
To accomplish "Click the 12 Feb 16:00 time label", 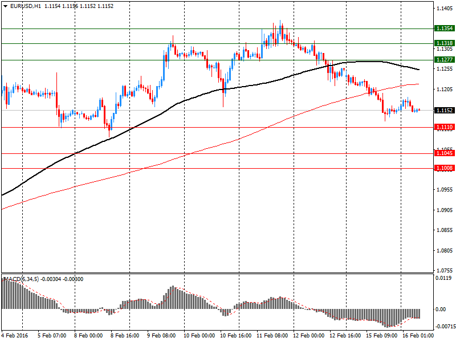I will coord(345,336).
